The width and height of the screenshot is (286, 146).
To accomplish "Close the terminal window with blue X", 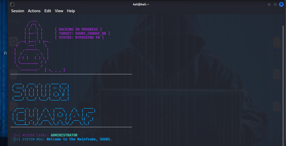I will (281, 4).
